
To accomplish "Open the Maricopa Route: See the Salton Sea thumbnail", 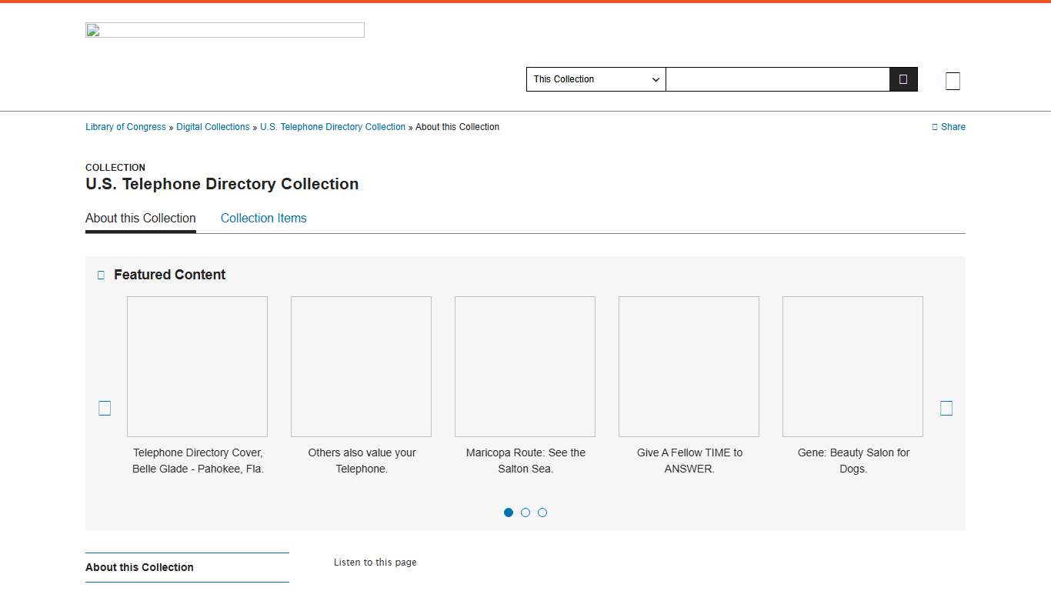I will [x=525, y=366].
